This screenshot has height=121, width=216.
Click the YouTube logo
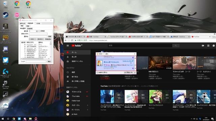77,46
